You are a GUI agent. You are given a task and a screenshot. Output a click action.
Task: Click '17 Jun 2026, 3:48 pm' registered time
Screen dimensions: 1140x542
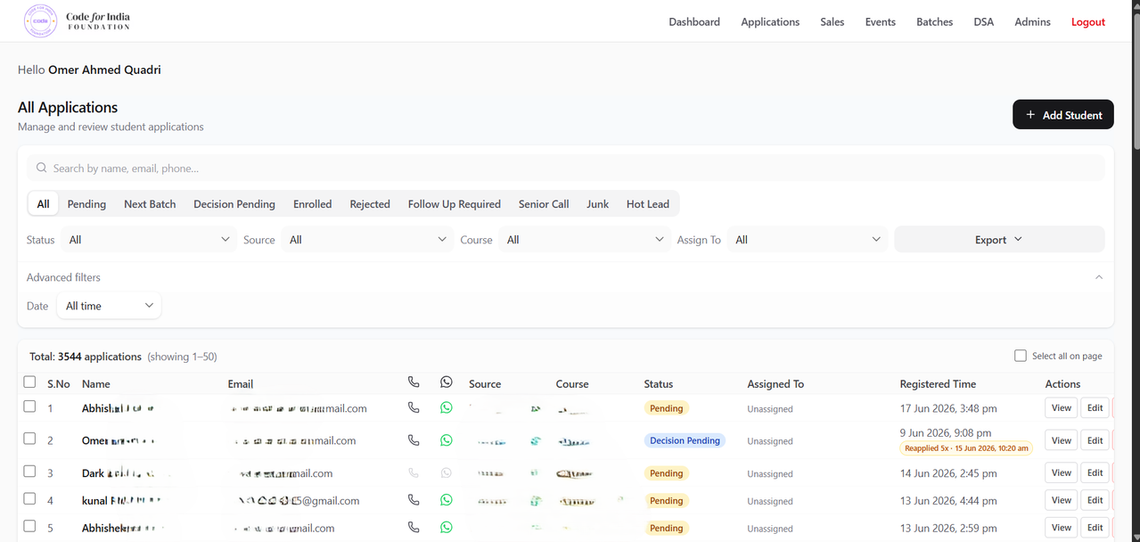pos(948,408)
